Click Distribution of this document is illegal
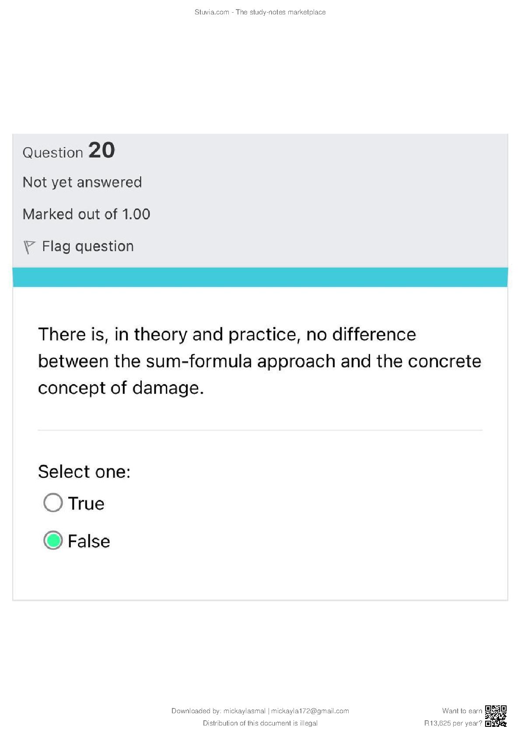 tap(260, 723)
